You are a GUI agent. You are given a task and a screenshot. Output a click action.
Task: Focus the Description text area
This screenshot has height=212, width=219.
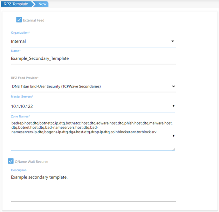pyautogui.click(x=93, y=187)
